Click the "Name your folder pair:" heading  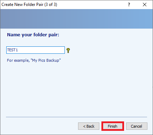pyautogui.click(x=33, y=35)
